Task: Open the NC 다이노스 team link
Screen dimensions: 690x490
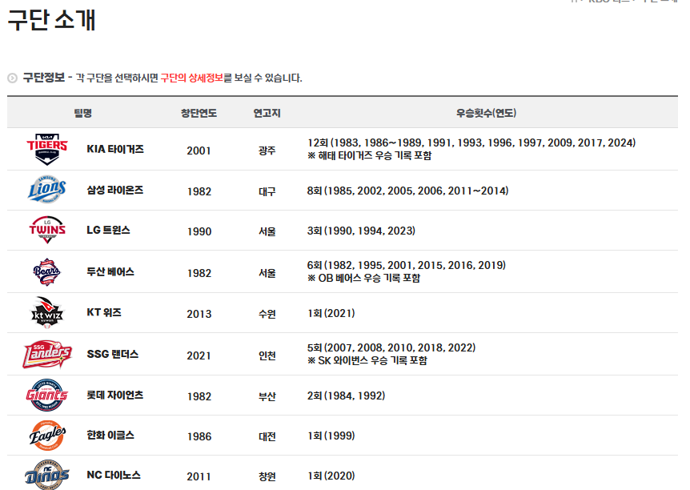Action: (114, 476)
